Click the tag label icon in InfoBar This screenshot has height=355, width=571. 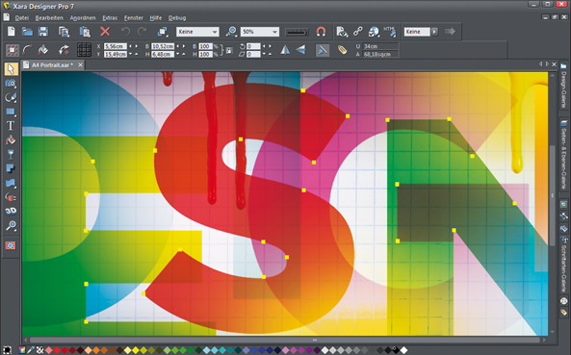[x=342, y=50]
